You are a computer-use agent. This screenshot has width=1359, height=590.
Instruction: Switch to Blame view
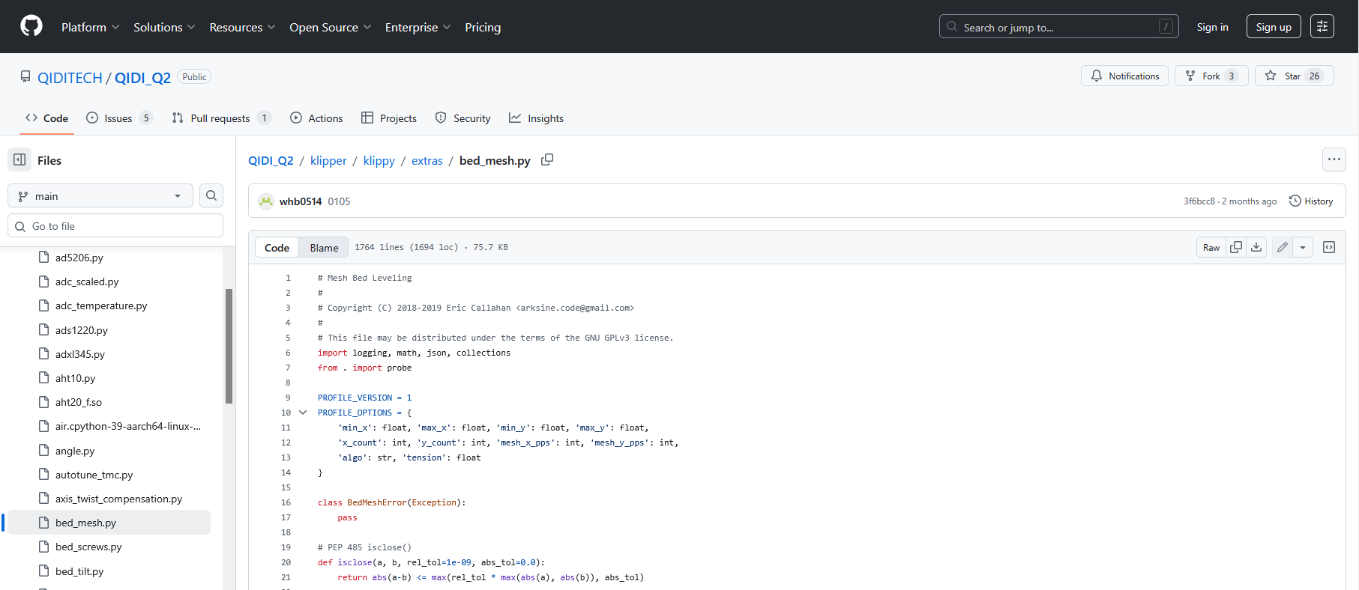pos(324,248)
